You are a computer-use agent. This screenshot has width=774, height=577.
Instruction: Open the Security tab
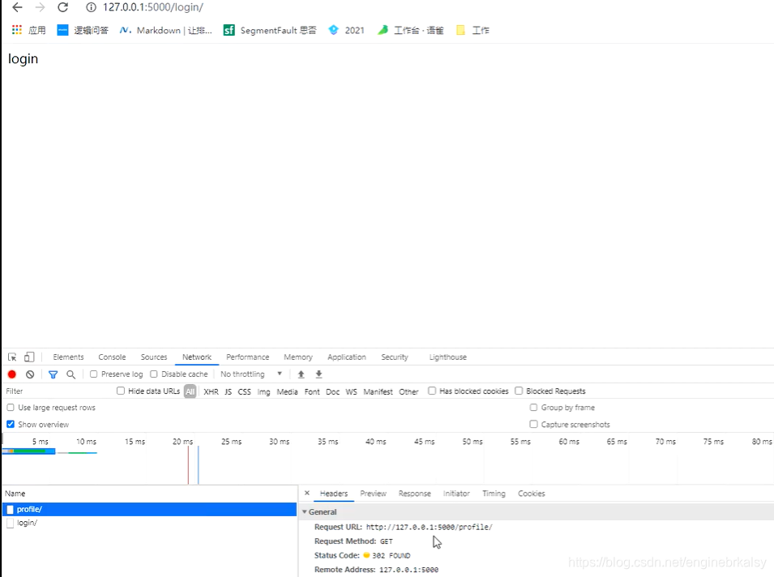(395, 357)
